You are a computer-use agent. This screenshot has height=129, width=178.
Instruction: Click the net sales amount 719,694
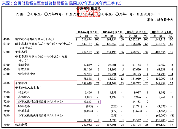click(x=87, y=39)
